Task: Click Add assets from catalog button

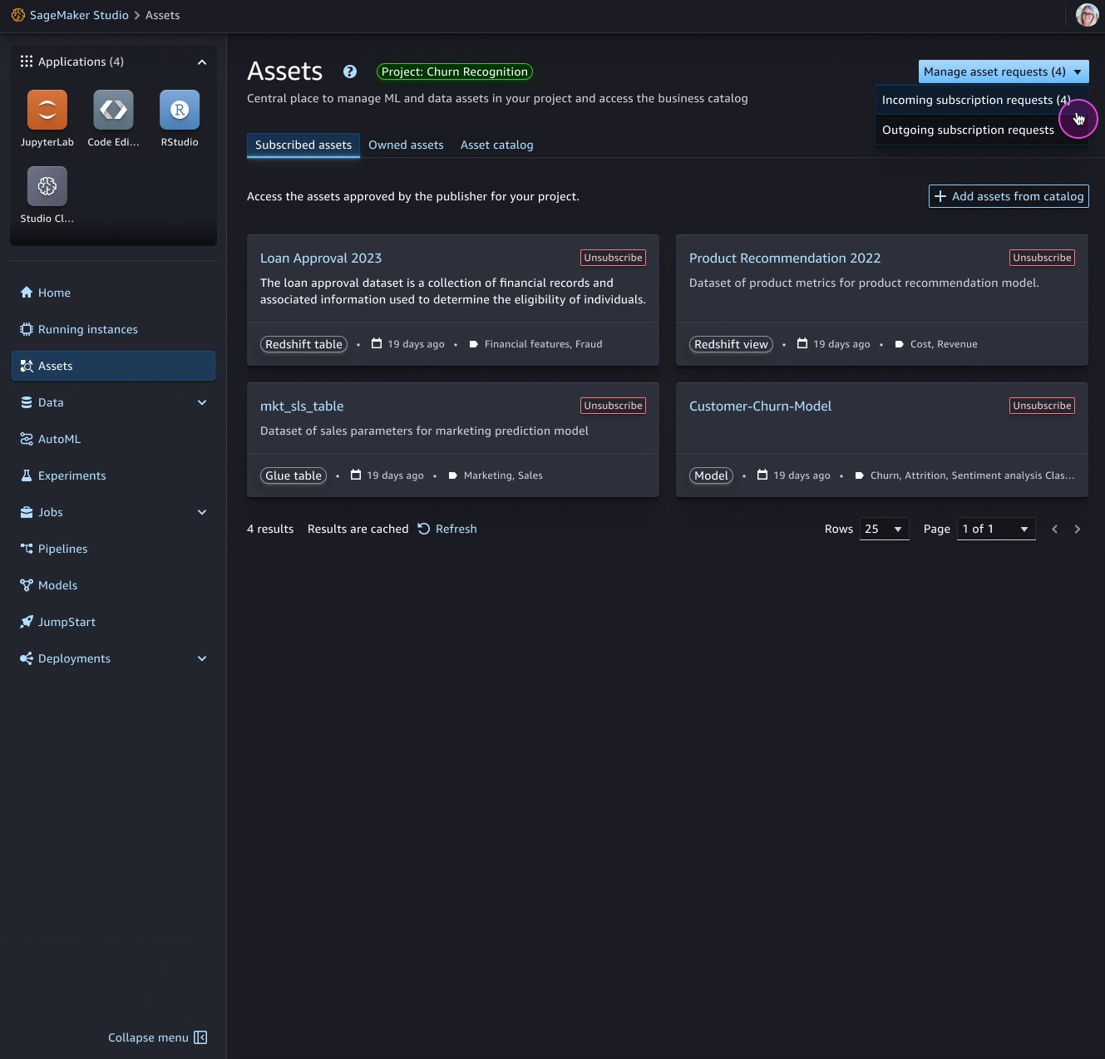Action: point(1009,196)
